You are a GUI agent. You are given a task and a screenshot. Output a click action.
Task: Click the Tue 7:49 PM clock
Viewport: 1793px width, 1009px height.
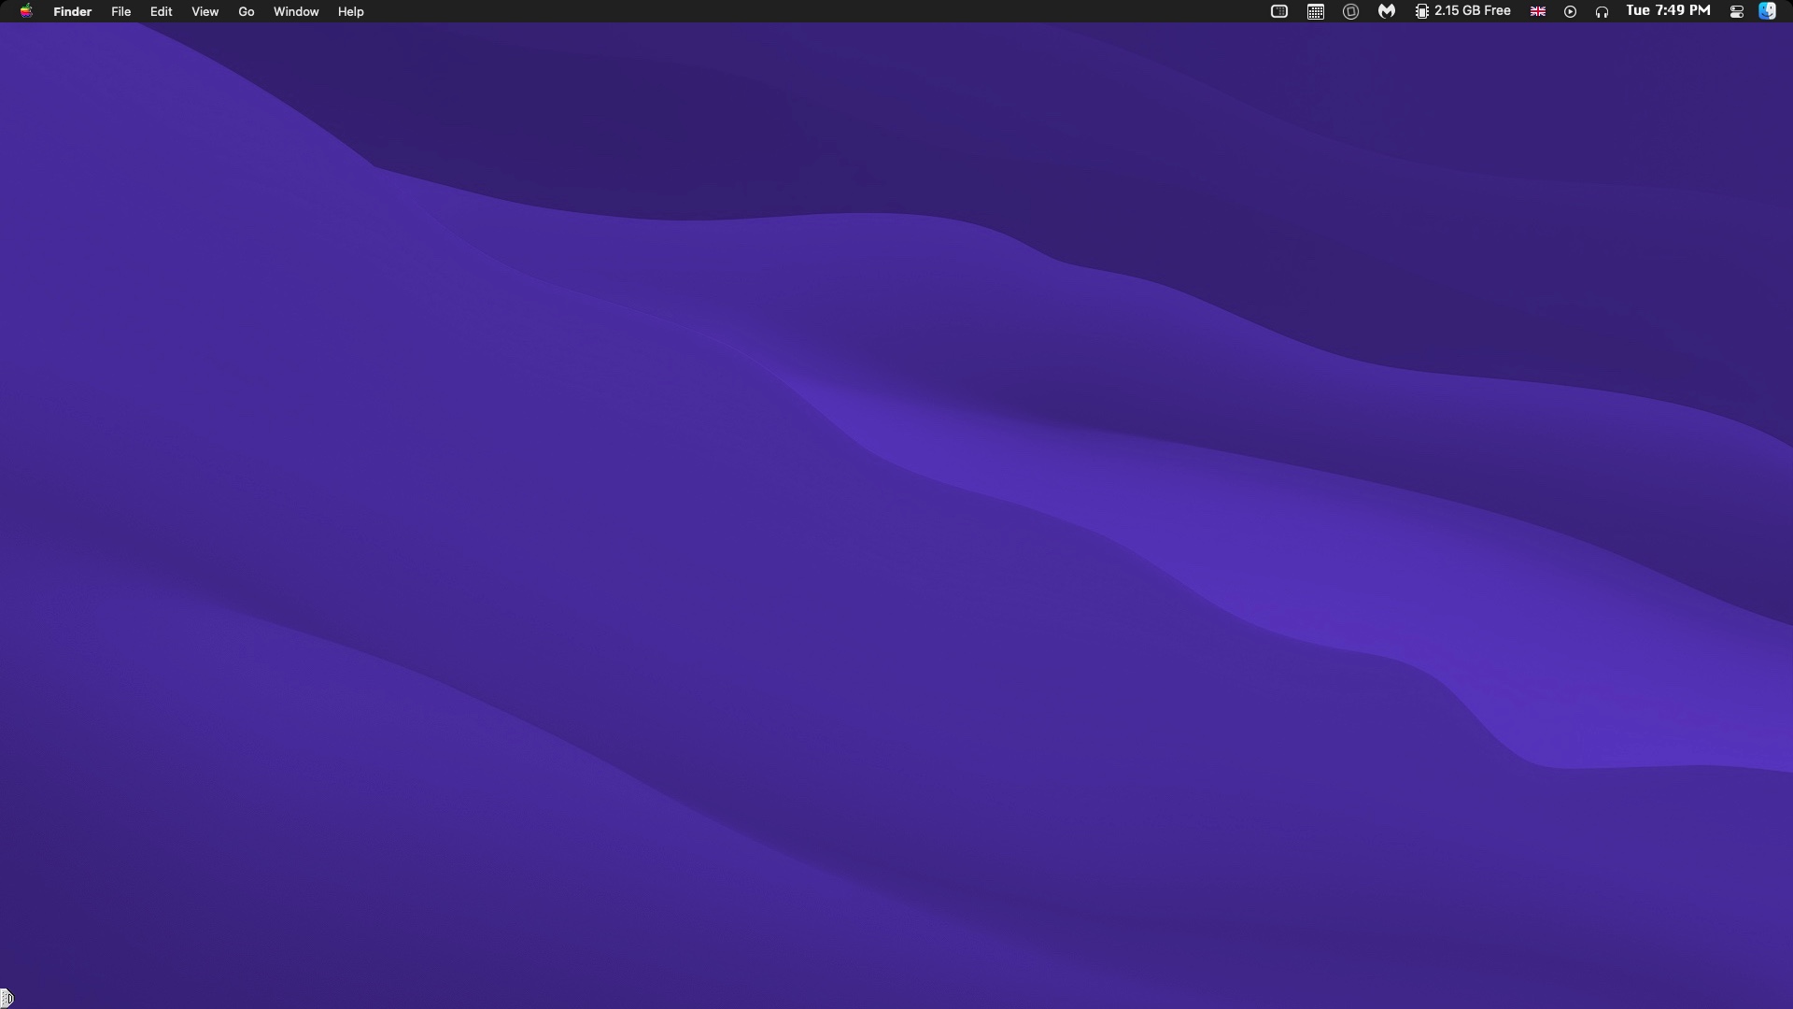pyautogui.click(x=1667, y=11)
